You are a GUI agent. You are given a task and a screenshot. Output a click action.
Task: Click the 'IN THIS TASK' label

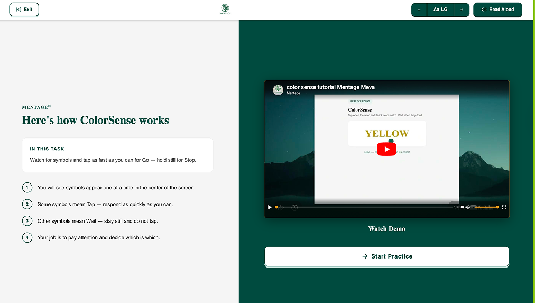[47, 149]
